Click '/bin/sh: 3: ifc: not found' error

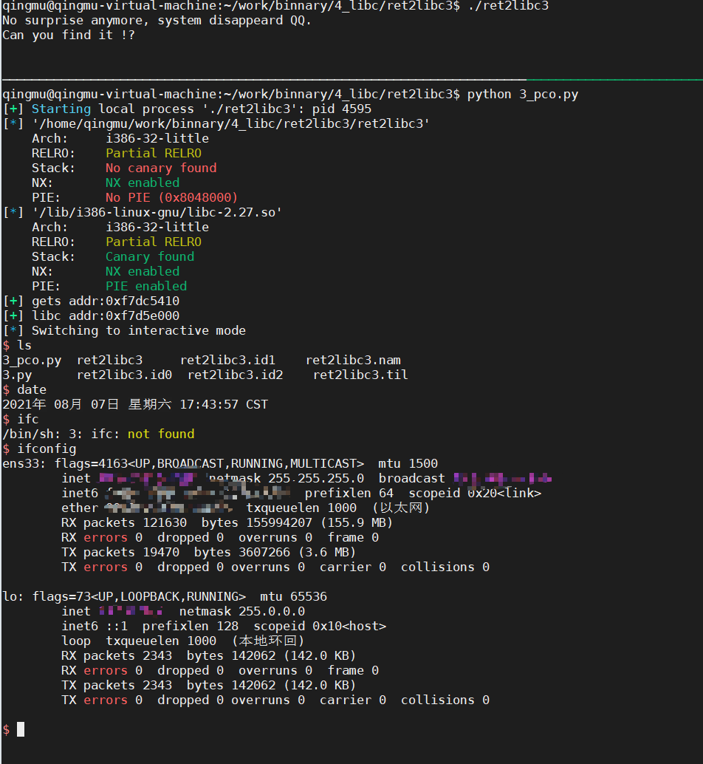tap(98, 434)
